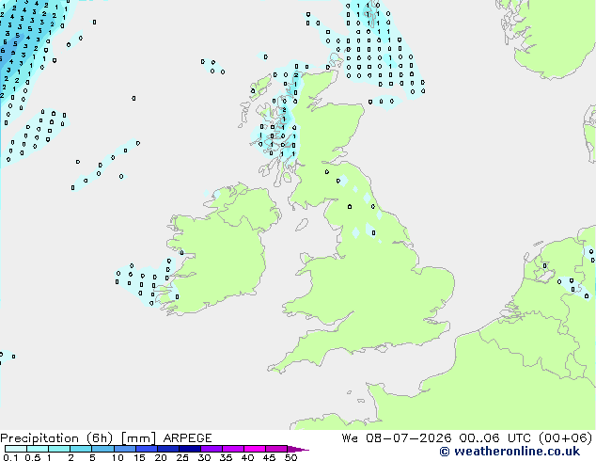596x461 pixels.
Task: Click the weatheronline.co.uk copyright text
Action: click(510, 452)
